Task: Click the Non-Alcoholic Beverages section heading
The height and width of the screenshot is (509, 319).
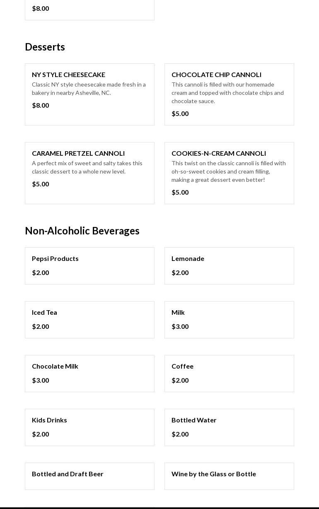Action: (x=82, y=231)
